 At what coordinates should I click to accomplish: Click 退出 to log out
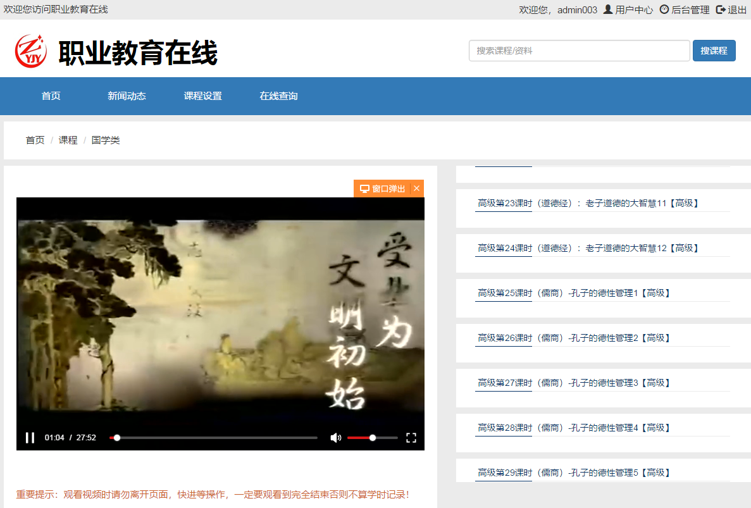[731, 9]
